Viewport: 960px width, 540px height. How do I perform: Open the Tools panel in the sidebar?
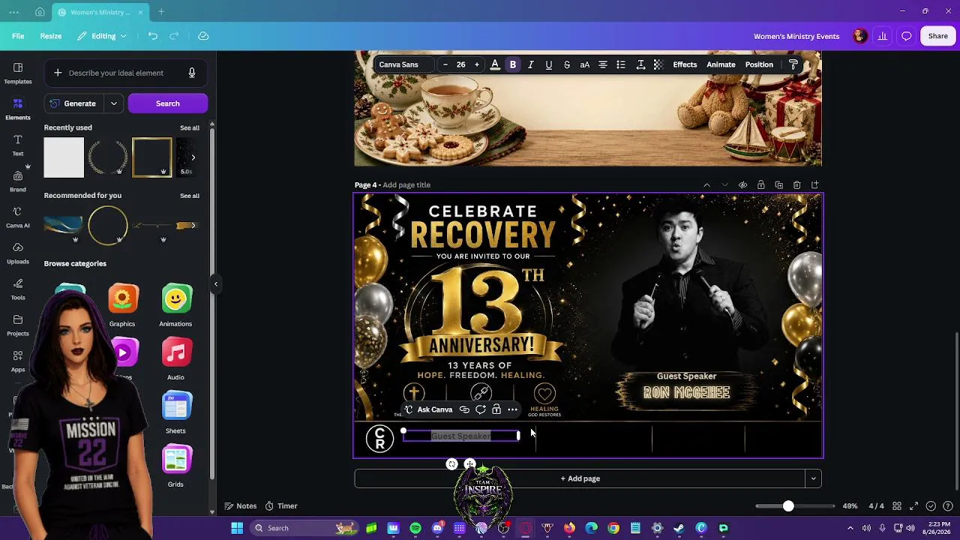pos(18,289)
